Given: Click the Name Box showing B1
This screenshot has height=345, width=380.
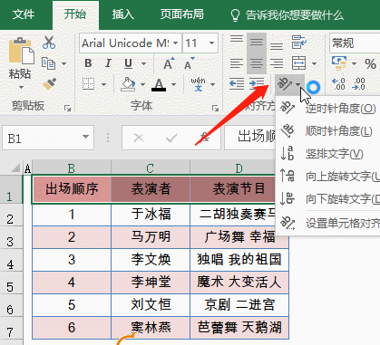Looking at the screenshot, I should pyautogui.click(x=48, y=138).
